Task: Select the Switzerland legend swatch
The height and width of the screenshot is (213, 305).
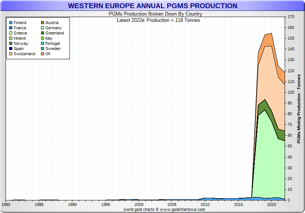Action: pyautogui.click(x=10, y=54)
